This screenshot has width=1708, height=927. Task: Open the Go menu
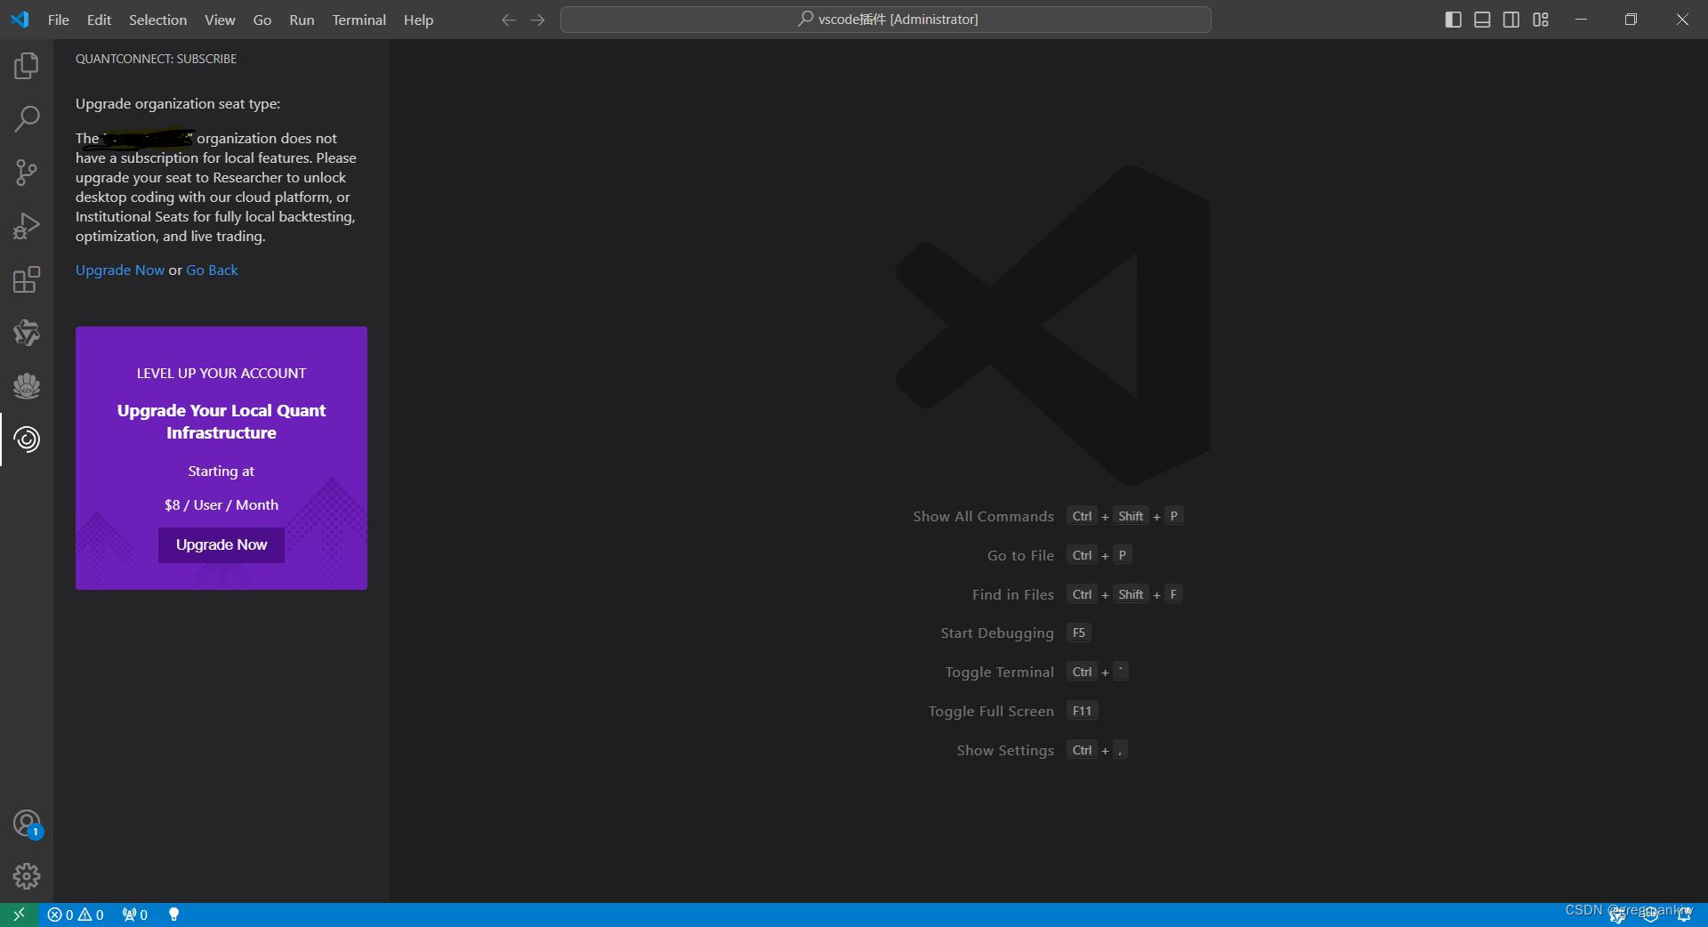pyautogui.click(x=262, y=20)
